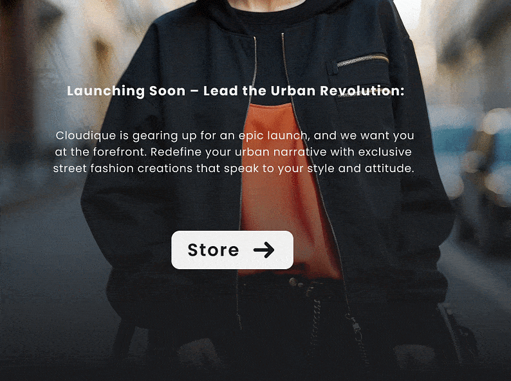Open the Store button
Image resolution: width=511 pixels, height=381 pixels.
pyautogui.click(x=232, y=250)
